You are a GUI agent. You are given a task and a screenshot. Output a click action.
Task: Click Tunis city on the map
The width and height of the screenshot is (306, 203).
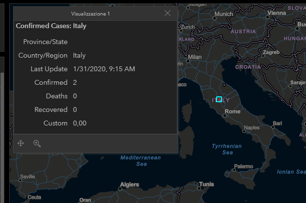click(206, 184)
